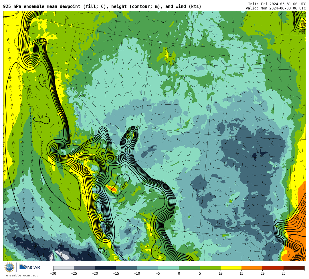Click the 10 colorbar tick label
This screenshot has height=279, width=309.
pyautogui.click(x=221, y=274)
